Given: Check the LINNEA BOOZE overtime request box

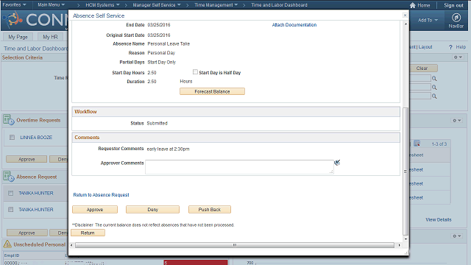Looking at the screenshot, I should [12, 138].
